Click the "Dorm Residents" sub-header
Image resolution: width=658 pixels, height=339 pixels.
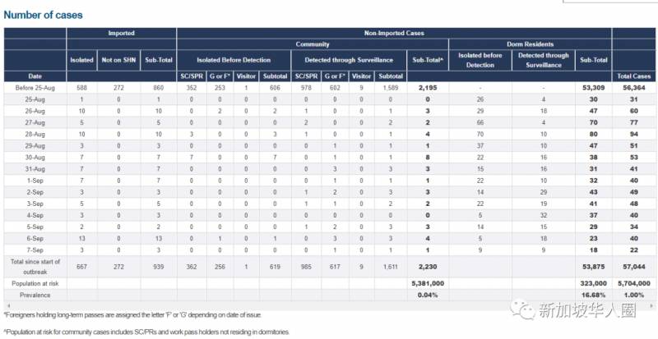529,44
